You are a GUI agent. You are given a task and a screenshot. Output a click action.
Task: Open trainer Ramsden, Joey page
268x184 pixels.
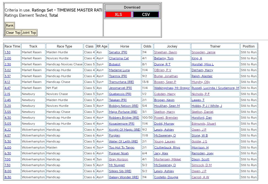(x=202, y=154)
